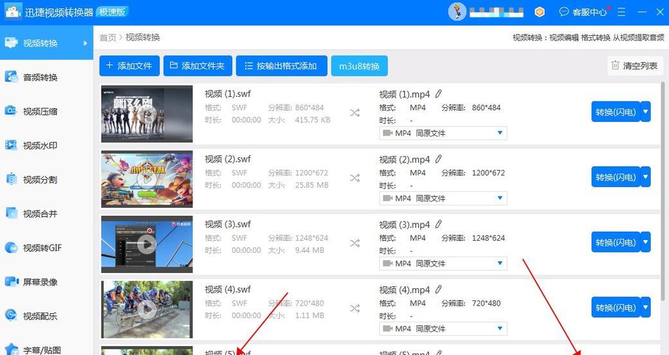Click 转换(闪电) for 视频 (4).swf
This screenshot has height=355, width=669.
coord(616,307)
